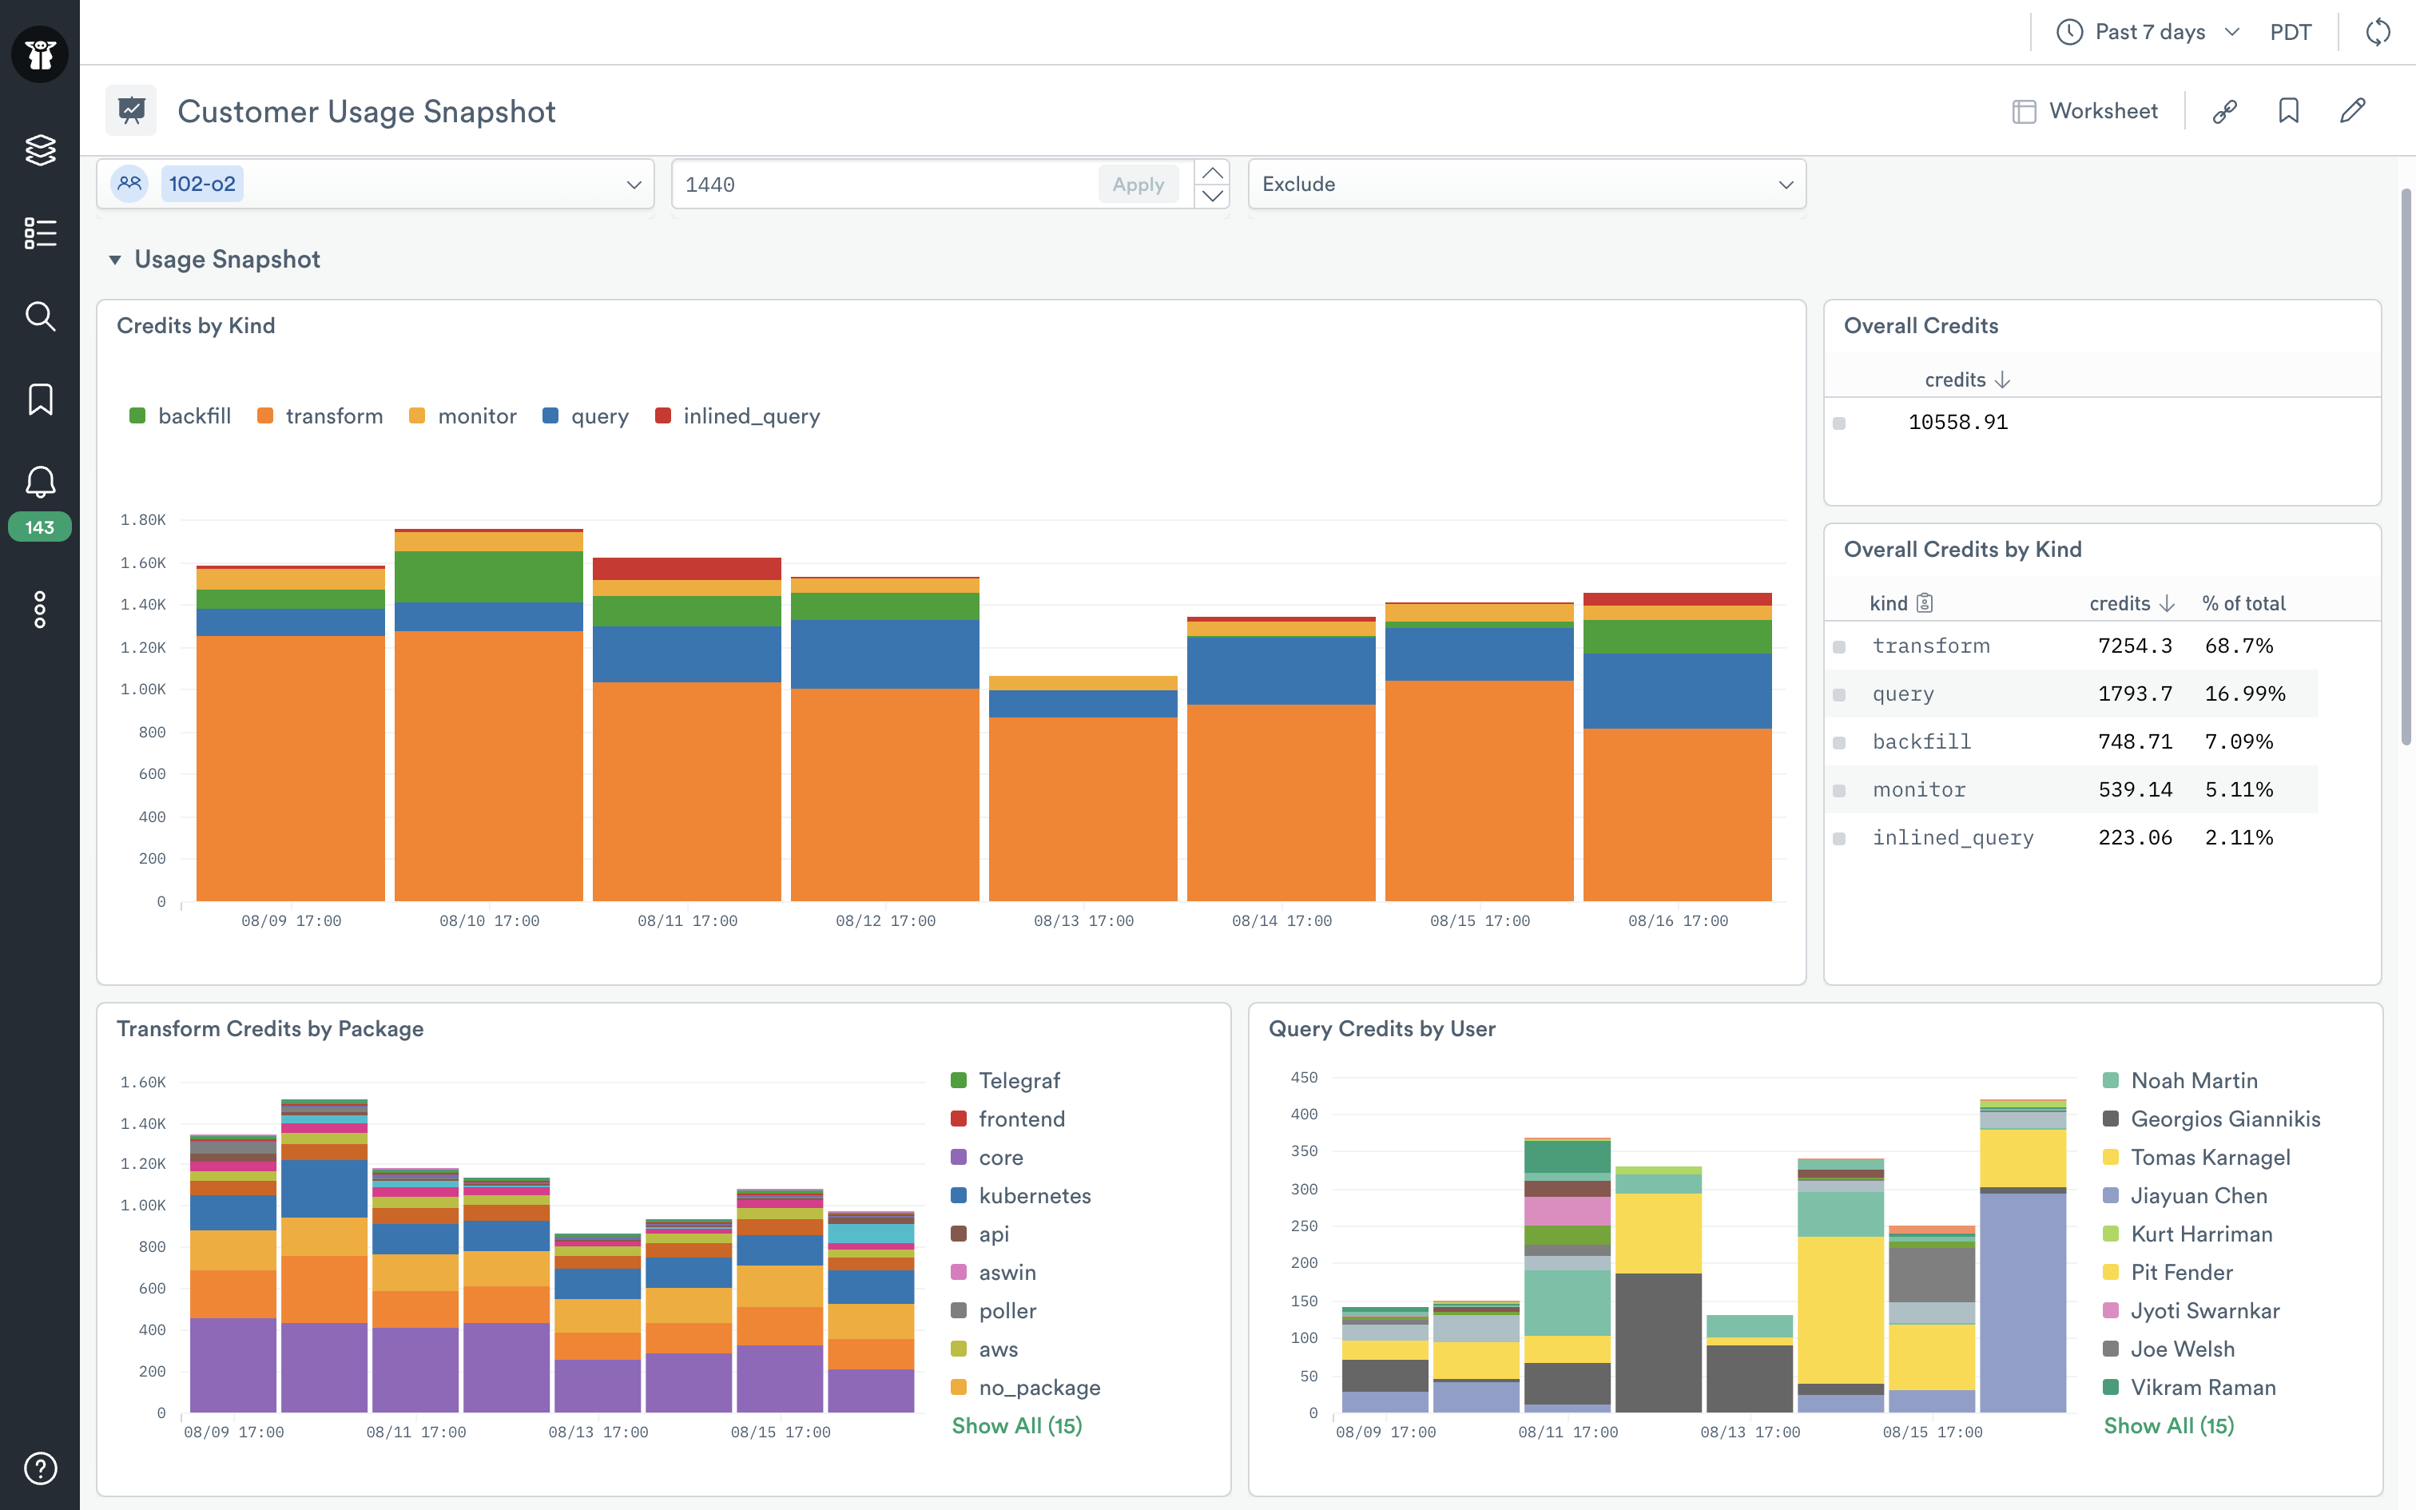Open the 102-o2 customer dropdown

[376, 184]
